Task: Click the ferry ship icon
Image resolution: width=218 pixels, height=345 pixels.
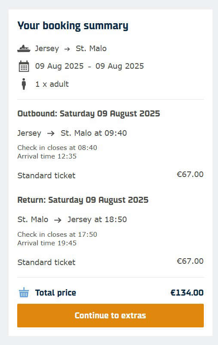Action: pos(24,49)
